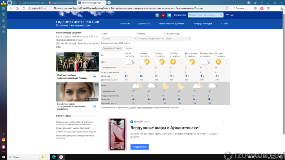This screenshot has width=285, height=160.
Task: Switch site language with Russian flag
Action: [x=227, y=15]
